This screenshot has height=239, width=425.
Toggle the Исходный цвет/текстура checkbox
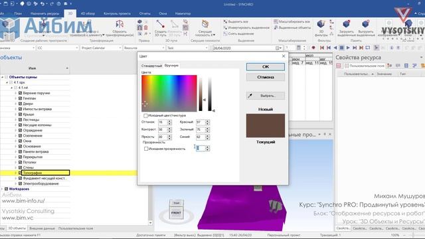click(x=145, y=116)
